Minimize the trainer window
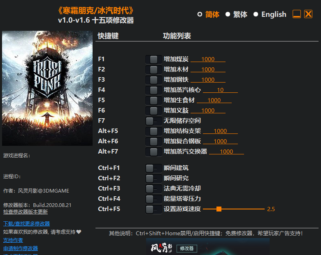The width and height of the screenshot is (321, 255). click(297, 14)
